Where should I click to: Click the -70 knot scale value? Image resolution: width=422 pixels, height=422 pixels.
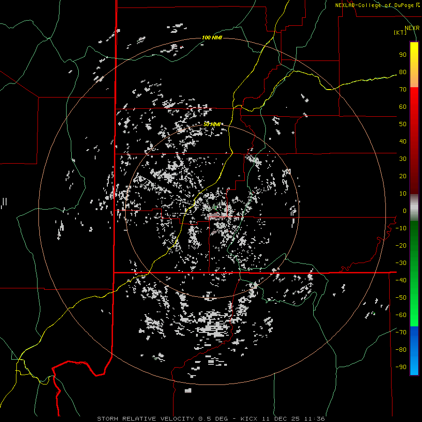click(401, 332)
